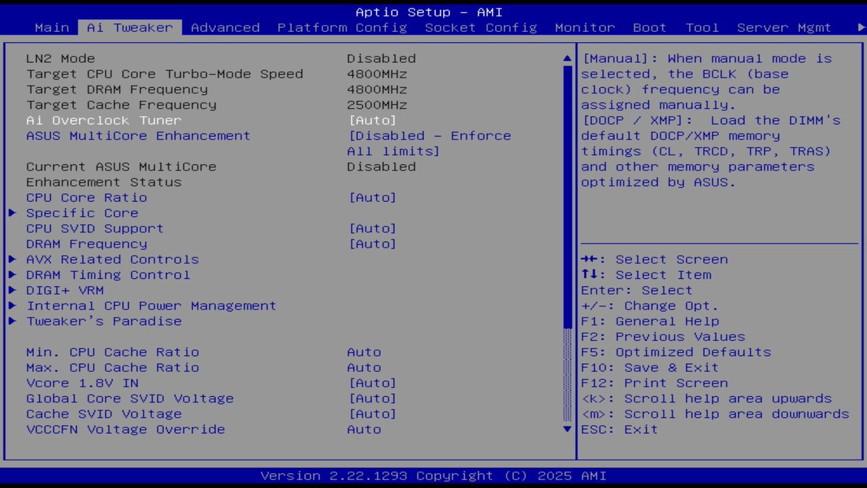Click the right-arrow icon on the menu bar
The width and height of the screenshot is (867, 488).
(860, 27)
